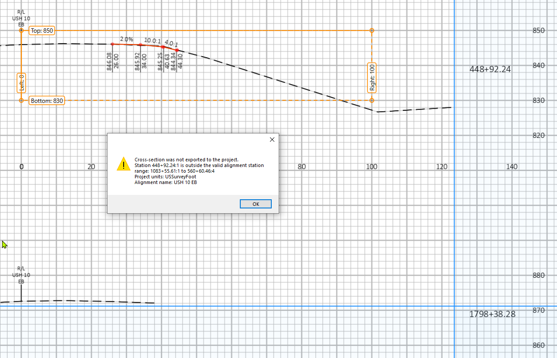Select the 'Top: 850' boundary label
The width and height of the screenshot is (557, 358).
pos(42,31)
